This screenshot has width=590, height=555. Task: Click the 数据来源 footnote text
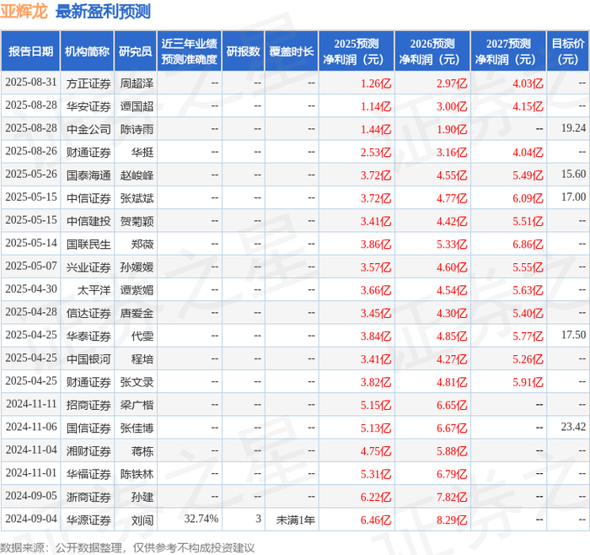click(127, 548)
